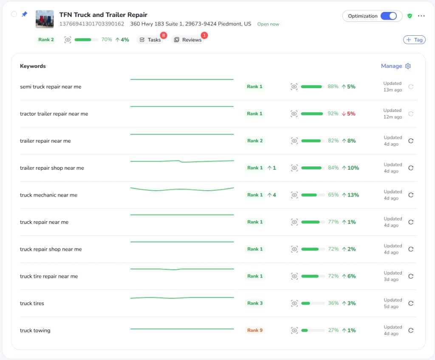Click visibility eye icon for truck repair near me
This screenshot has height=360, width=435.
[x=294, y=222]
